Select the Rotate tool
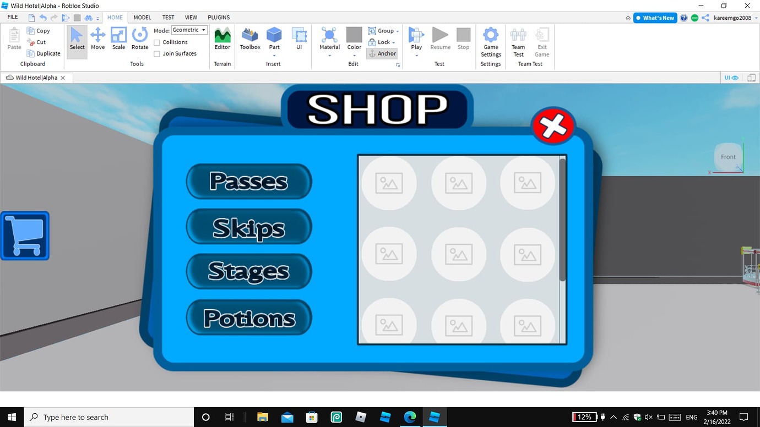The width and height of the screenshot is (760, 427). [x=140, y=40]
